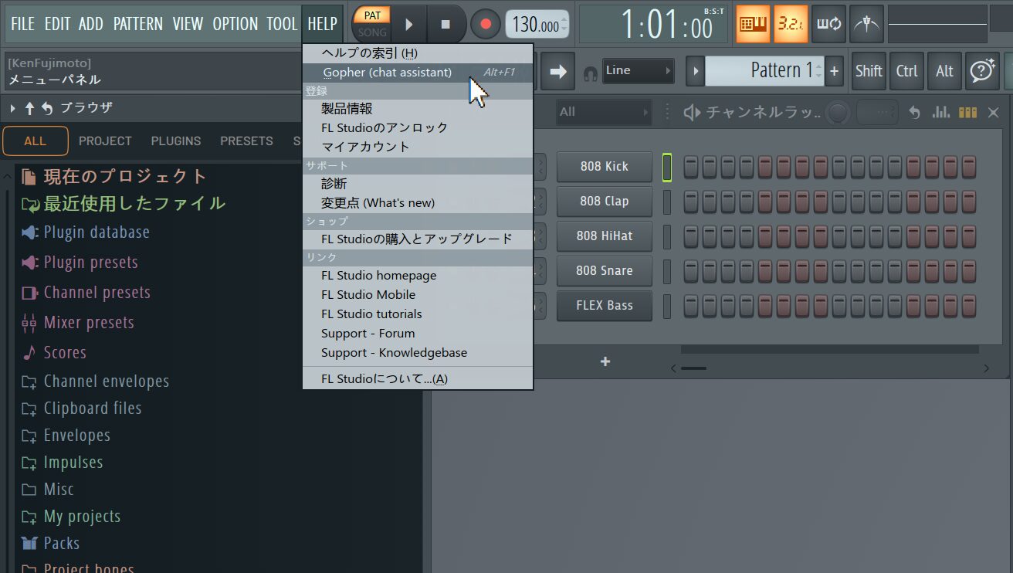Screen dimensions: 1013x573
Task: Switch to SONG mode
Action: (372, 32)
